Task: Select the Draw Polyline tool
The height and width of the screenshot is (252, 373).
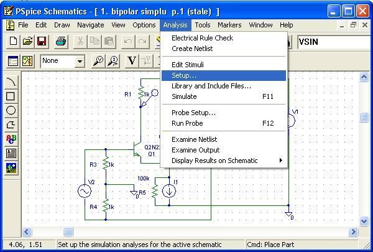Action: coord(11,124)
